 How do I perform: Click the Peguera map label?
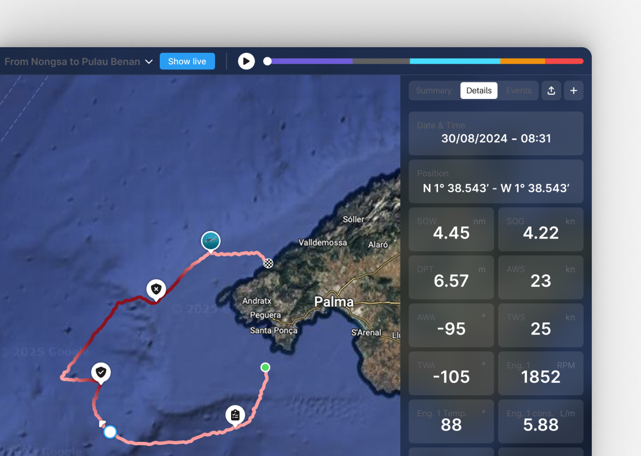coord(265,315)
